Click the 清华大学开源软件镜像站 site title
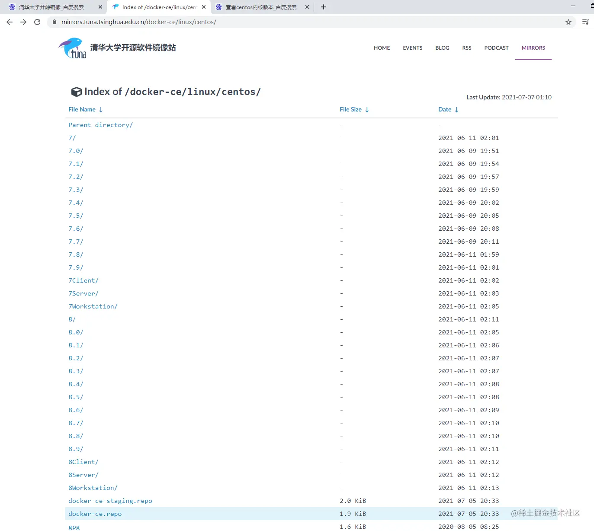 (x=133, y=48)
